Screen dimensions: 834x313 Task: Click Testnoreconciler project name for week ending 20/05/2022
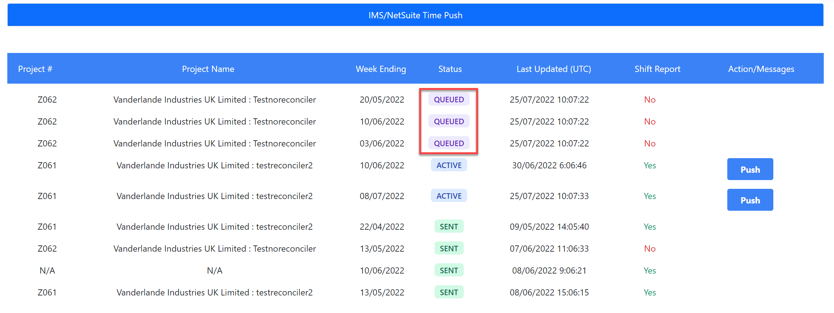pyautogui.click(x=215, y=100)
